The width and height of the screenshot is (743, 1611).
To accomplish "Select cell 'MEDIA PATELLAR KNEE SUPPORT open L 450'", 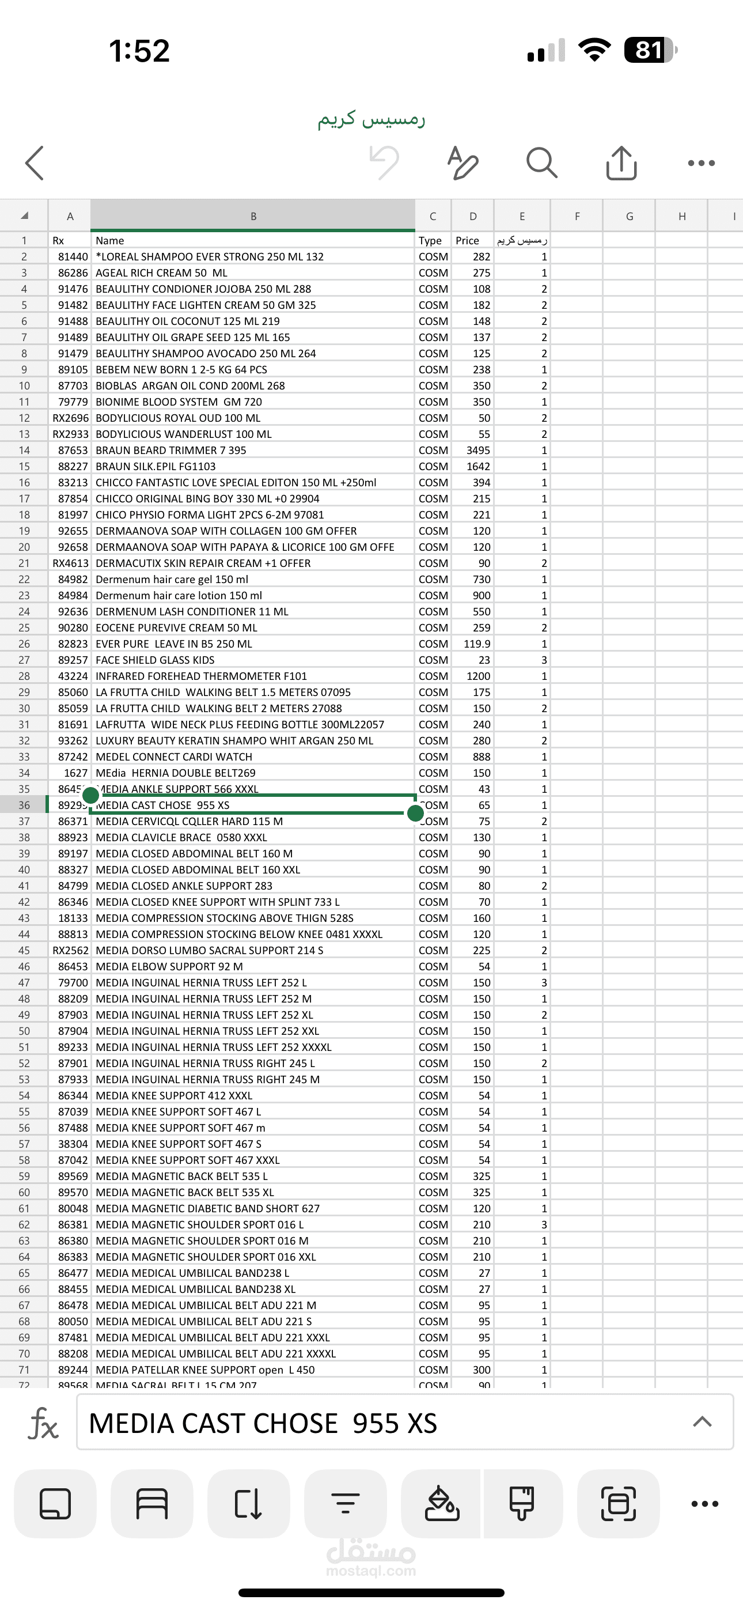I will pos(253,1370).
